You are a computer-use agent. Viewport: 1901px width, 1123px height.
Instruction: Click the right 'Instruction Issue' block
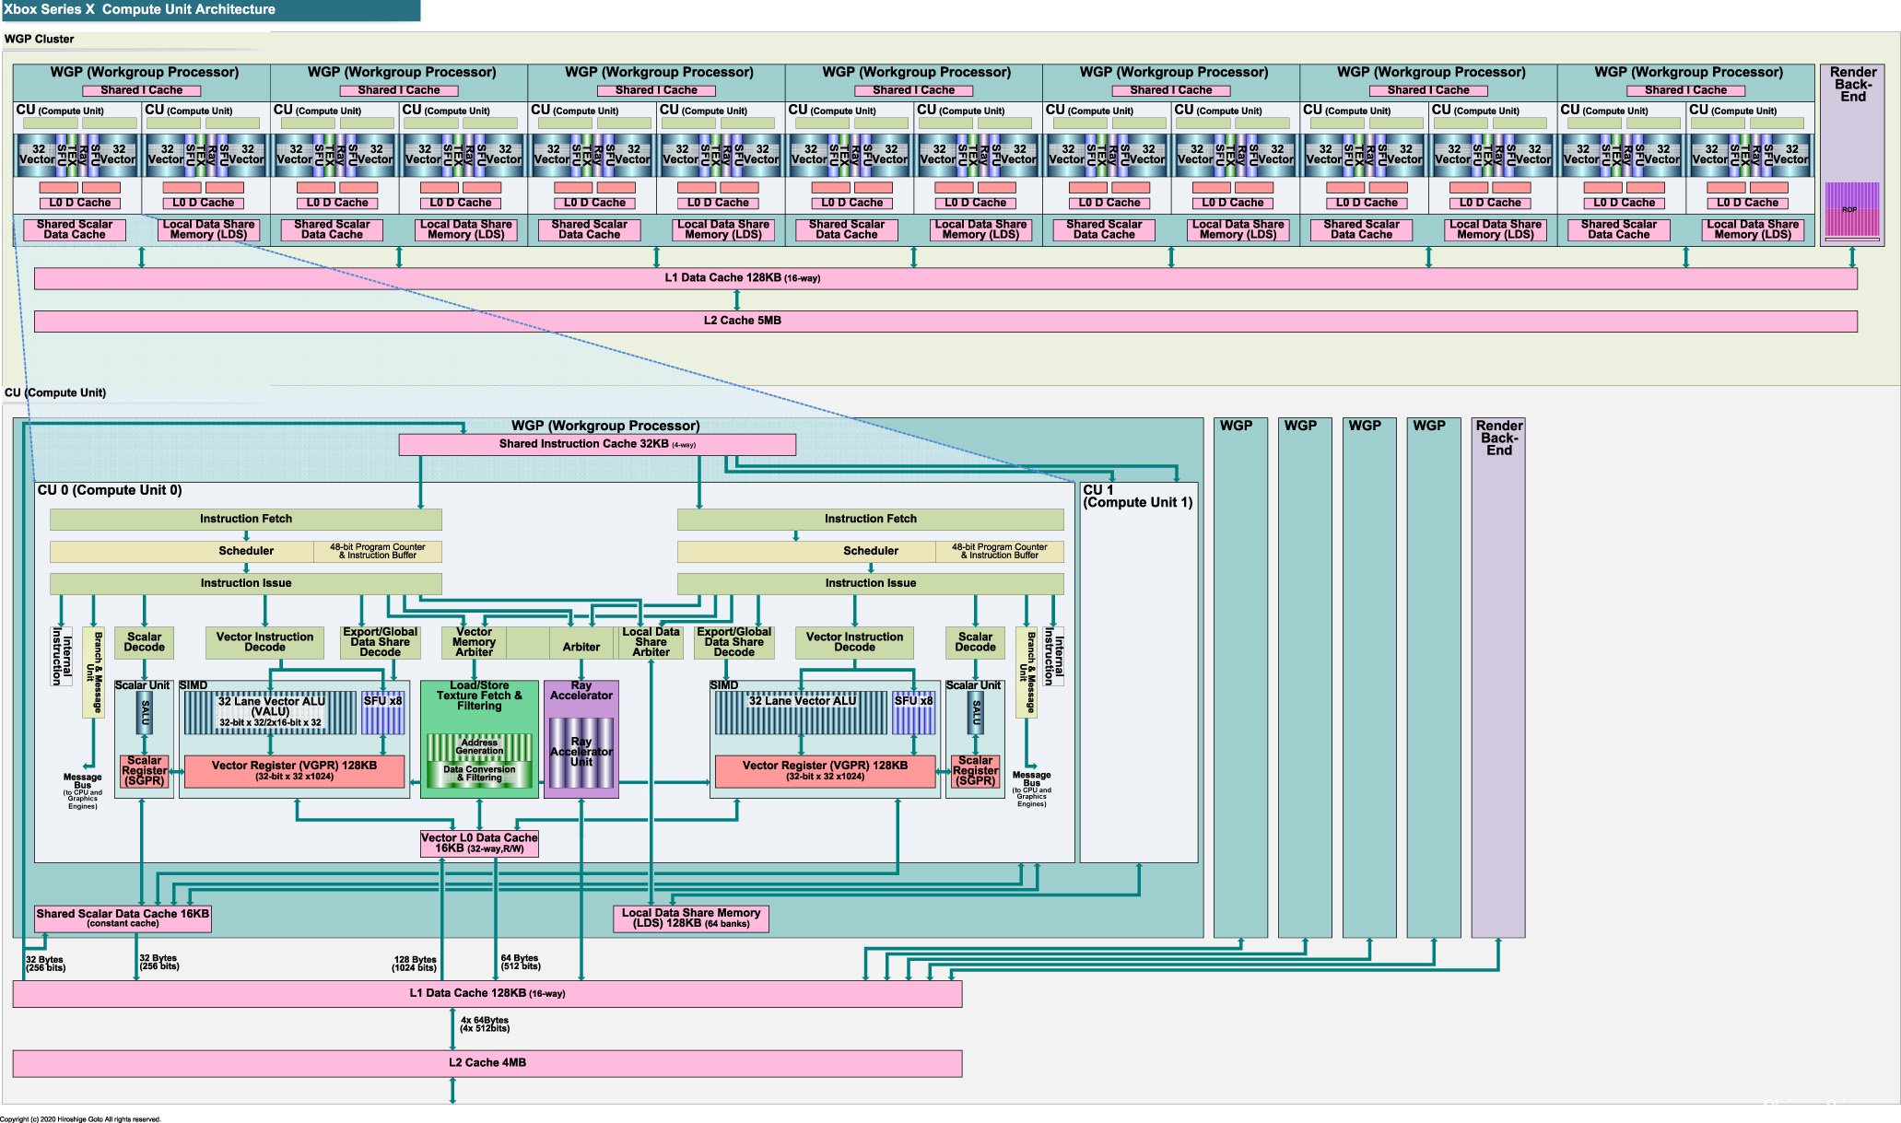(871, 583)
